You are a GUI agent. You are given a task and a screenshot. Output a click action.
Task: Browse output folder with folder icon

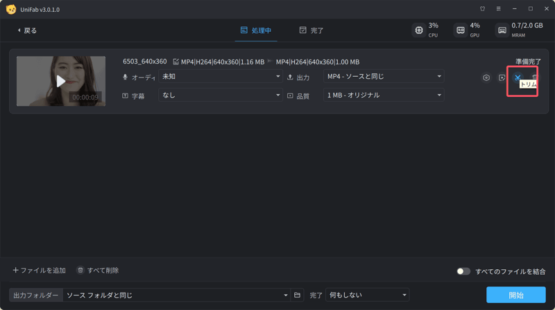tap(297, 295)
